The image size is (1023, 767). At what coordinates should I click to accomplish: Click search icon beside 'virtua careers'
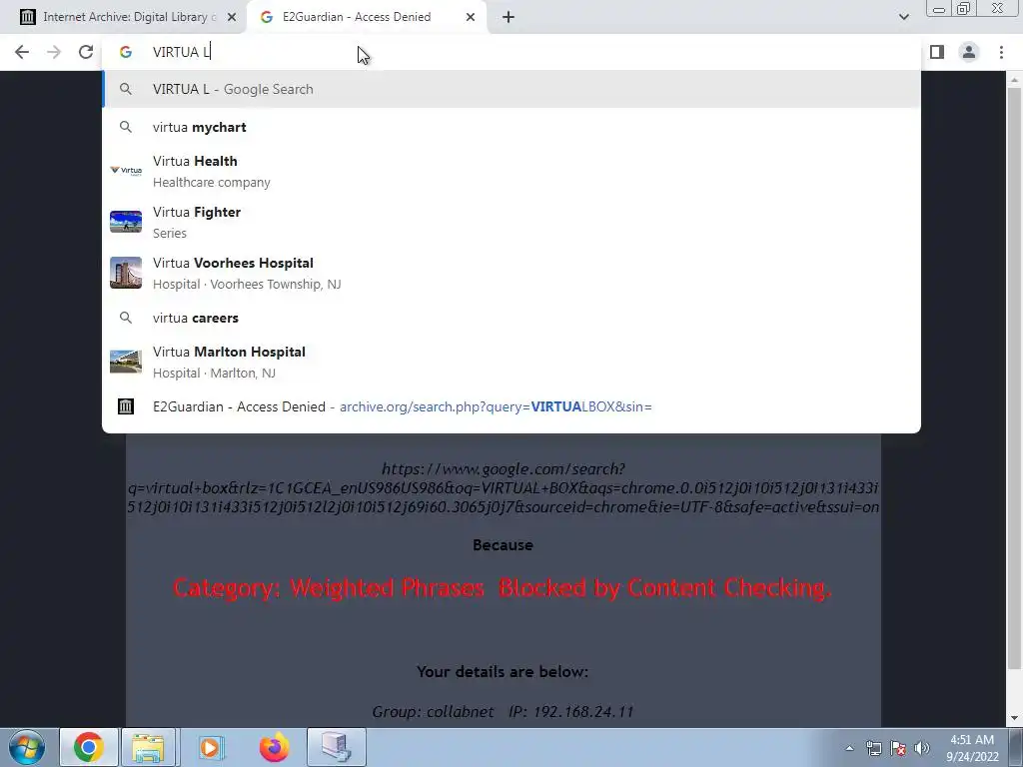(126, 318)
